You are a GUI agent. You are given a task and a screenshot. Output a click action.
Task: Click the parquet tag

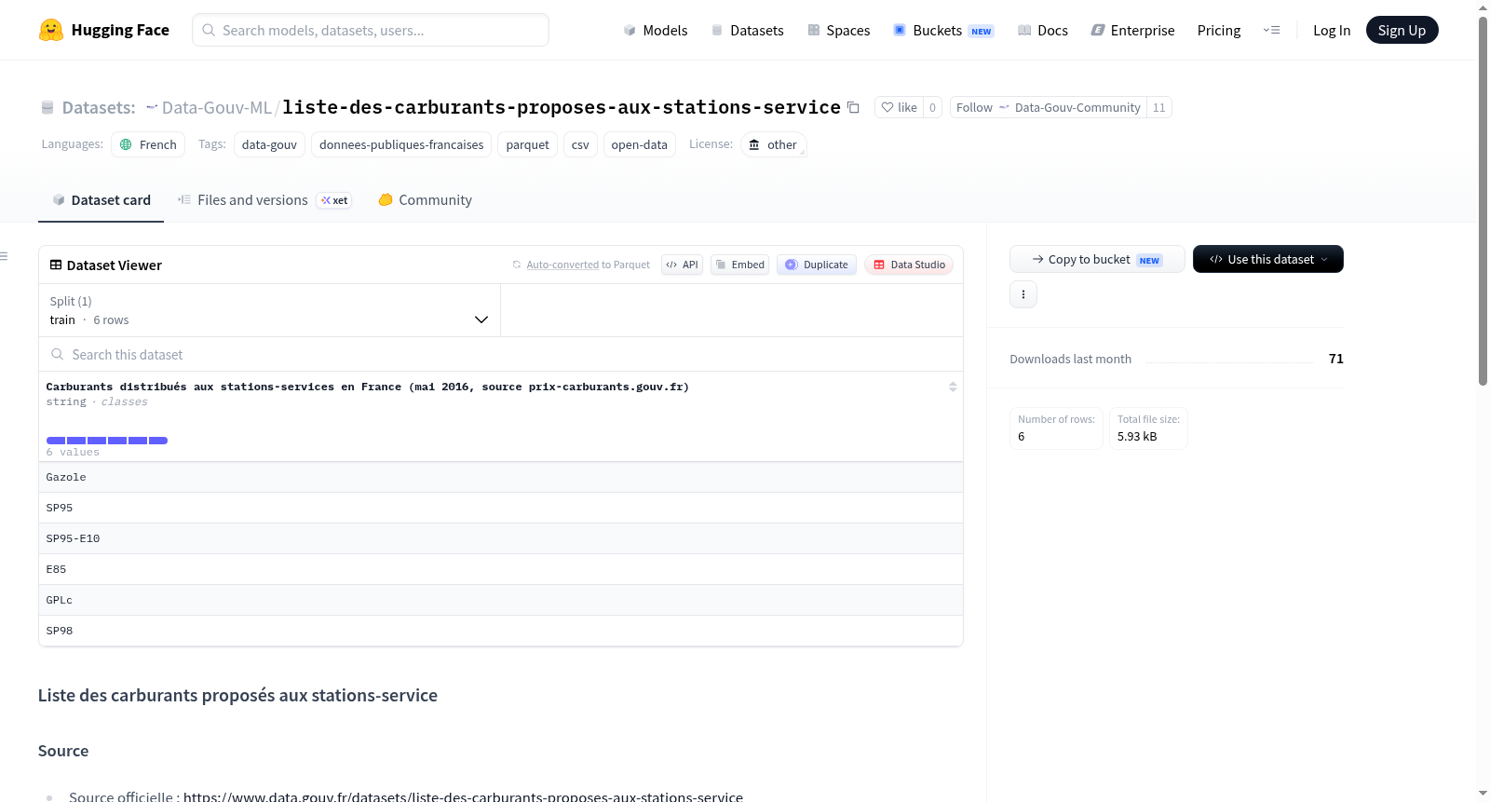(527, 144)
